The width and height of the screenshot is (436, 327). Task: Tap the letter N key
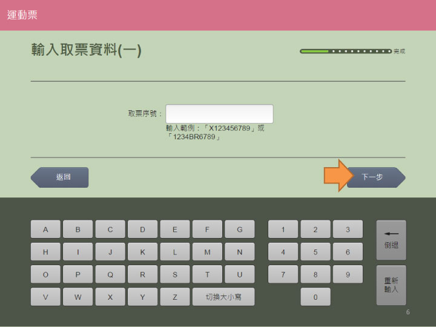pyautogui.click(x=240, y=252)
